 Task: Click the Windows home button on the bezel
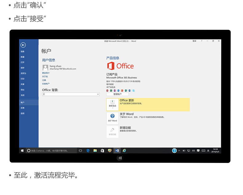tap(120, 158)
